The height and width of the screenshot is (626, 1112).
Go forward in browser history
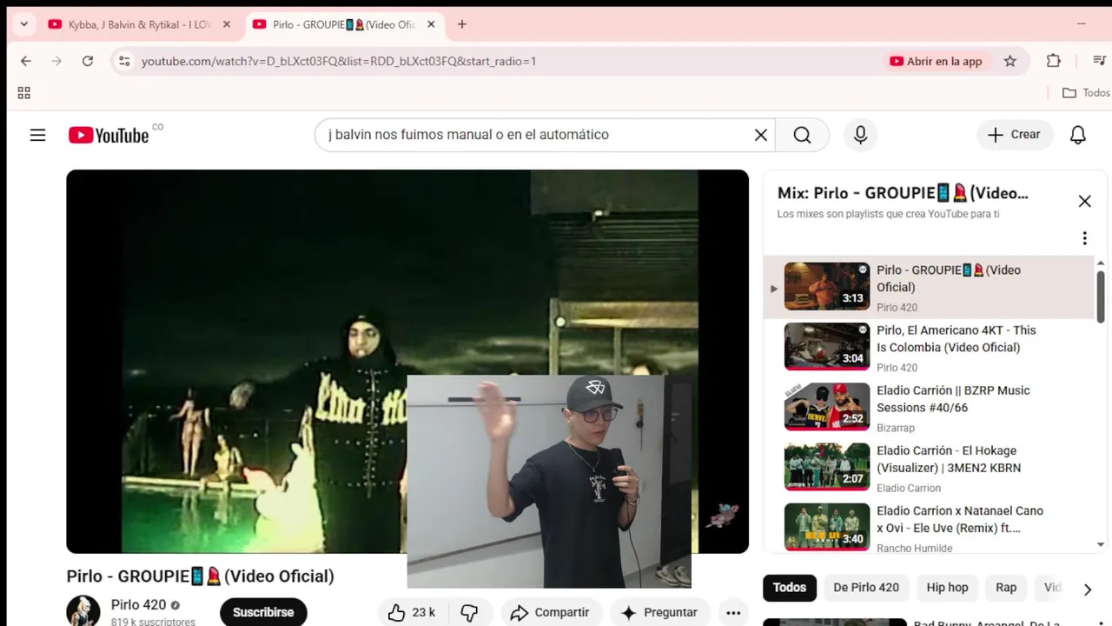pos(56,61)
